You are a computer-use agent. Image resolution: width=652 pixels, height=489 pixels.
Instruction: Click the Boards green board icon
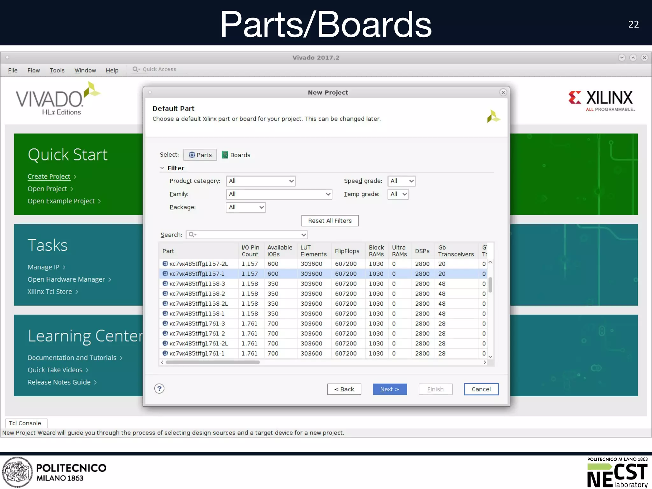(x=225, y=155)
